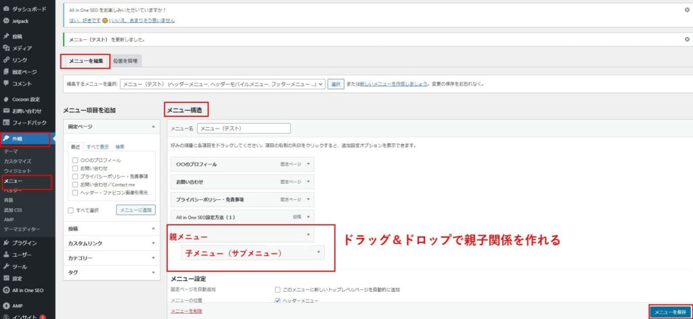Viewport: 693px width, 319px height.
Task: Click the お問い合わせ envelope icon in the sidebar
Action: 6,111
